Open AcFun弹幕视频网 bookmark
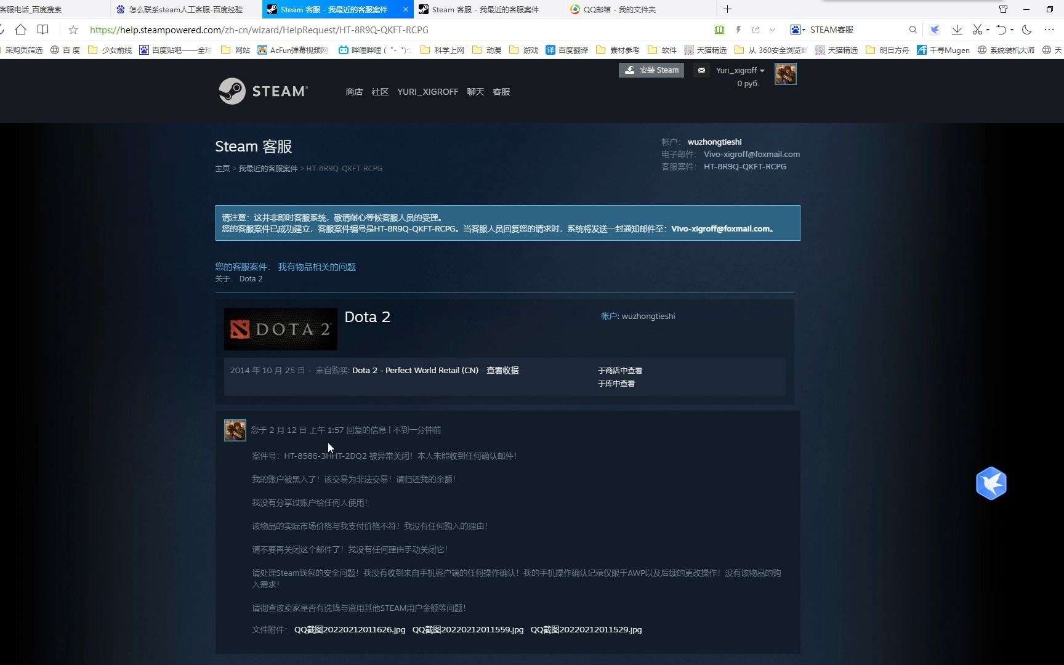 click(x=292, y=50)
